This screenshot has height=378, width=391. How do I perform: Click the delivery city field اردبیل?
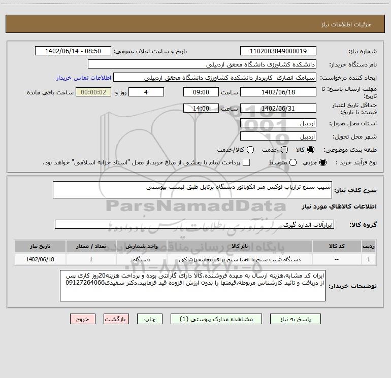point(278,136)
